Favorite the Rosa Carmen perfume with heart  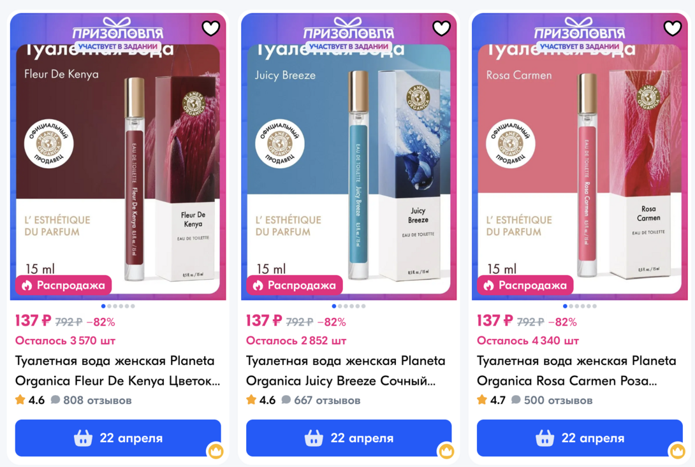673,29
